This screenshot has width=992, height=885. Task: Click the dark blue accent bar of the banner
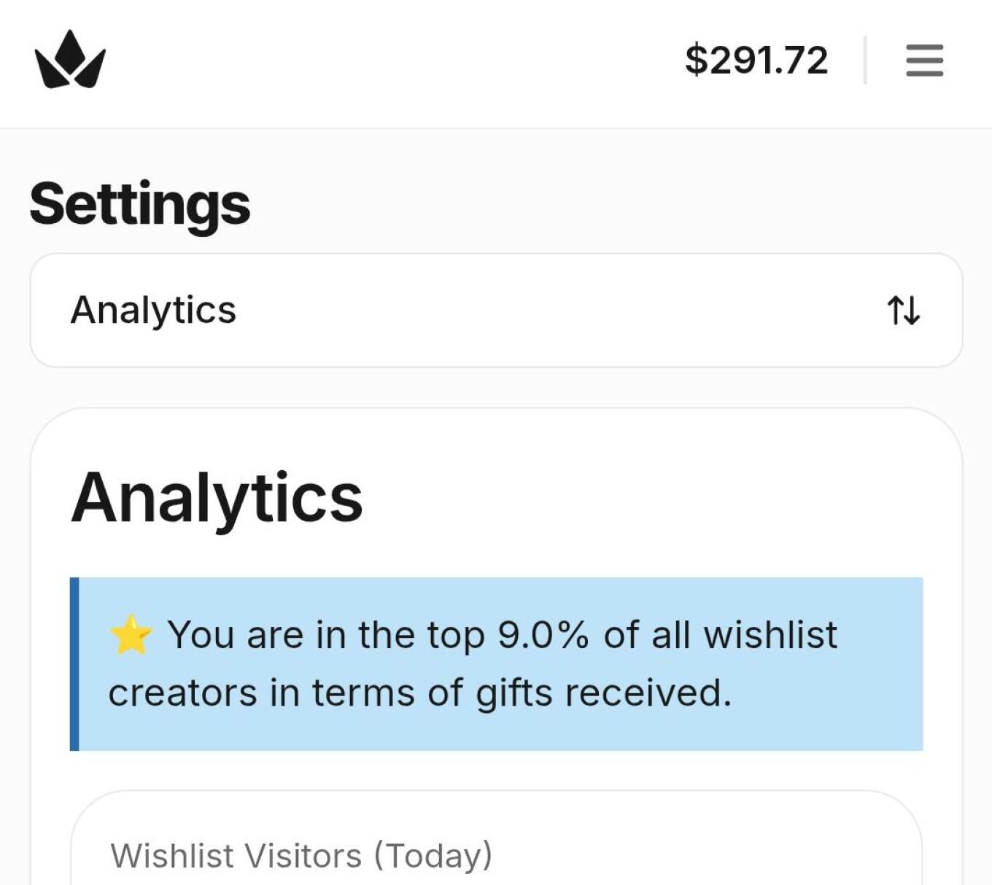click(x=74, y=663)
